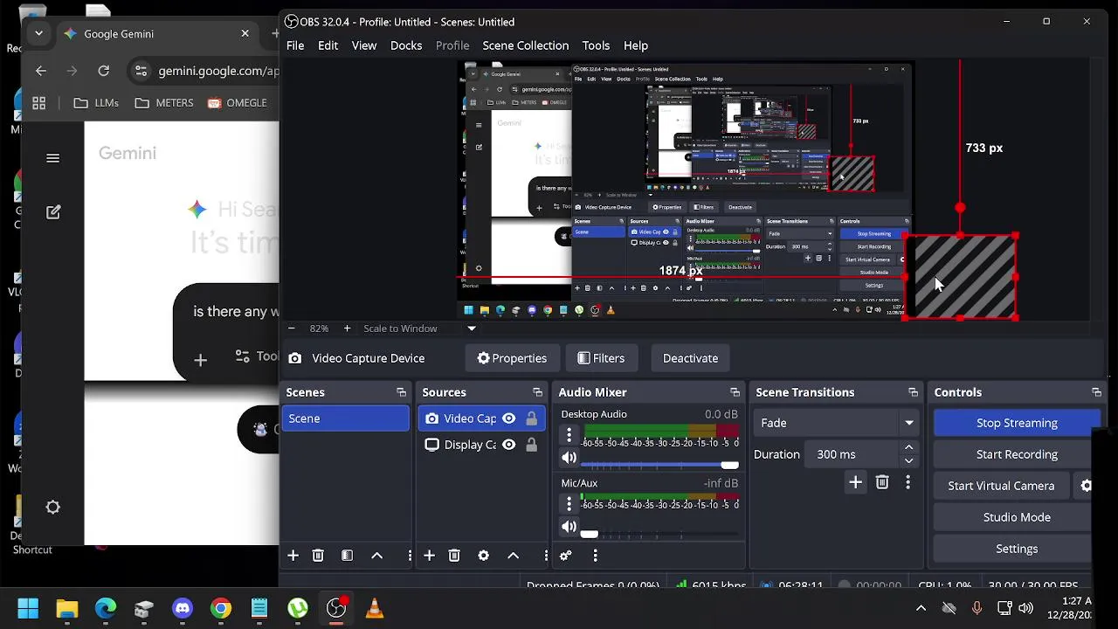The height and width of the screenshot is (629, 1118).
Task: Open Mic/Aux options three-dot menu
Action: (x=569, y=503)
